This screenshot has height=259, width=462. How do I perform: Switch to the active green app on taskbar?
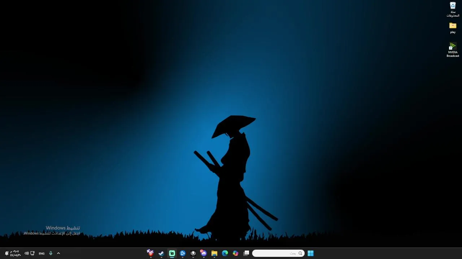tap(172, 253)
